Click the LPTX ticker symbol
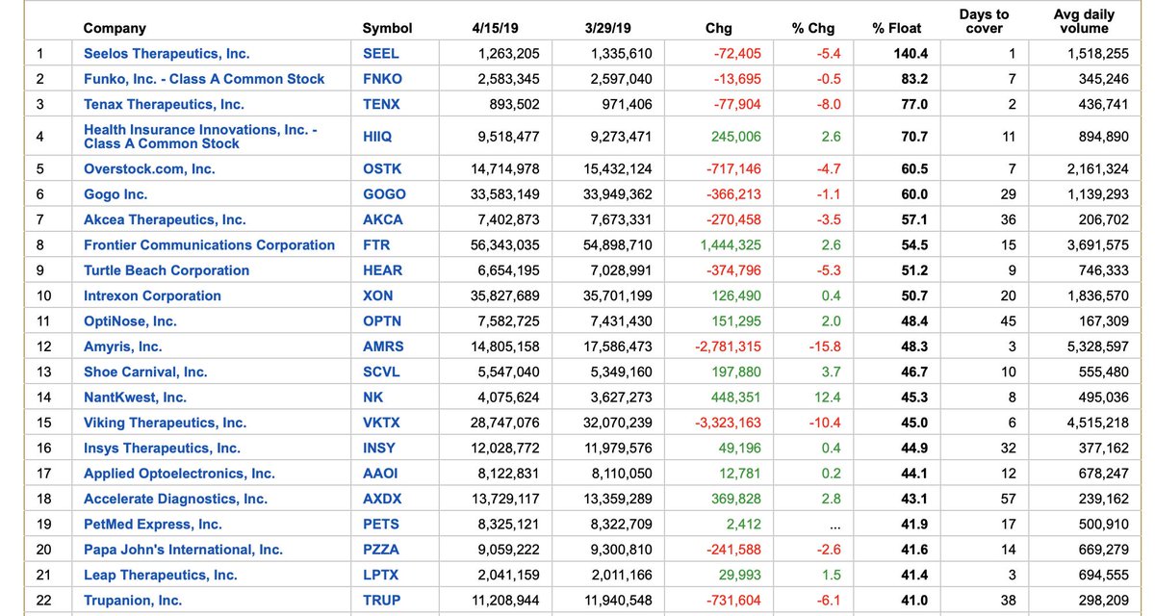The width and height of the screenshot is (1155, 616). 381,575
